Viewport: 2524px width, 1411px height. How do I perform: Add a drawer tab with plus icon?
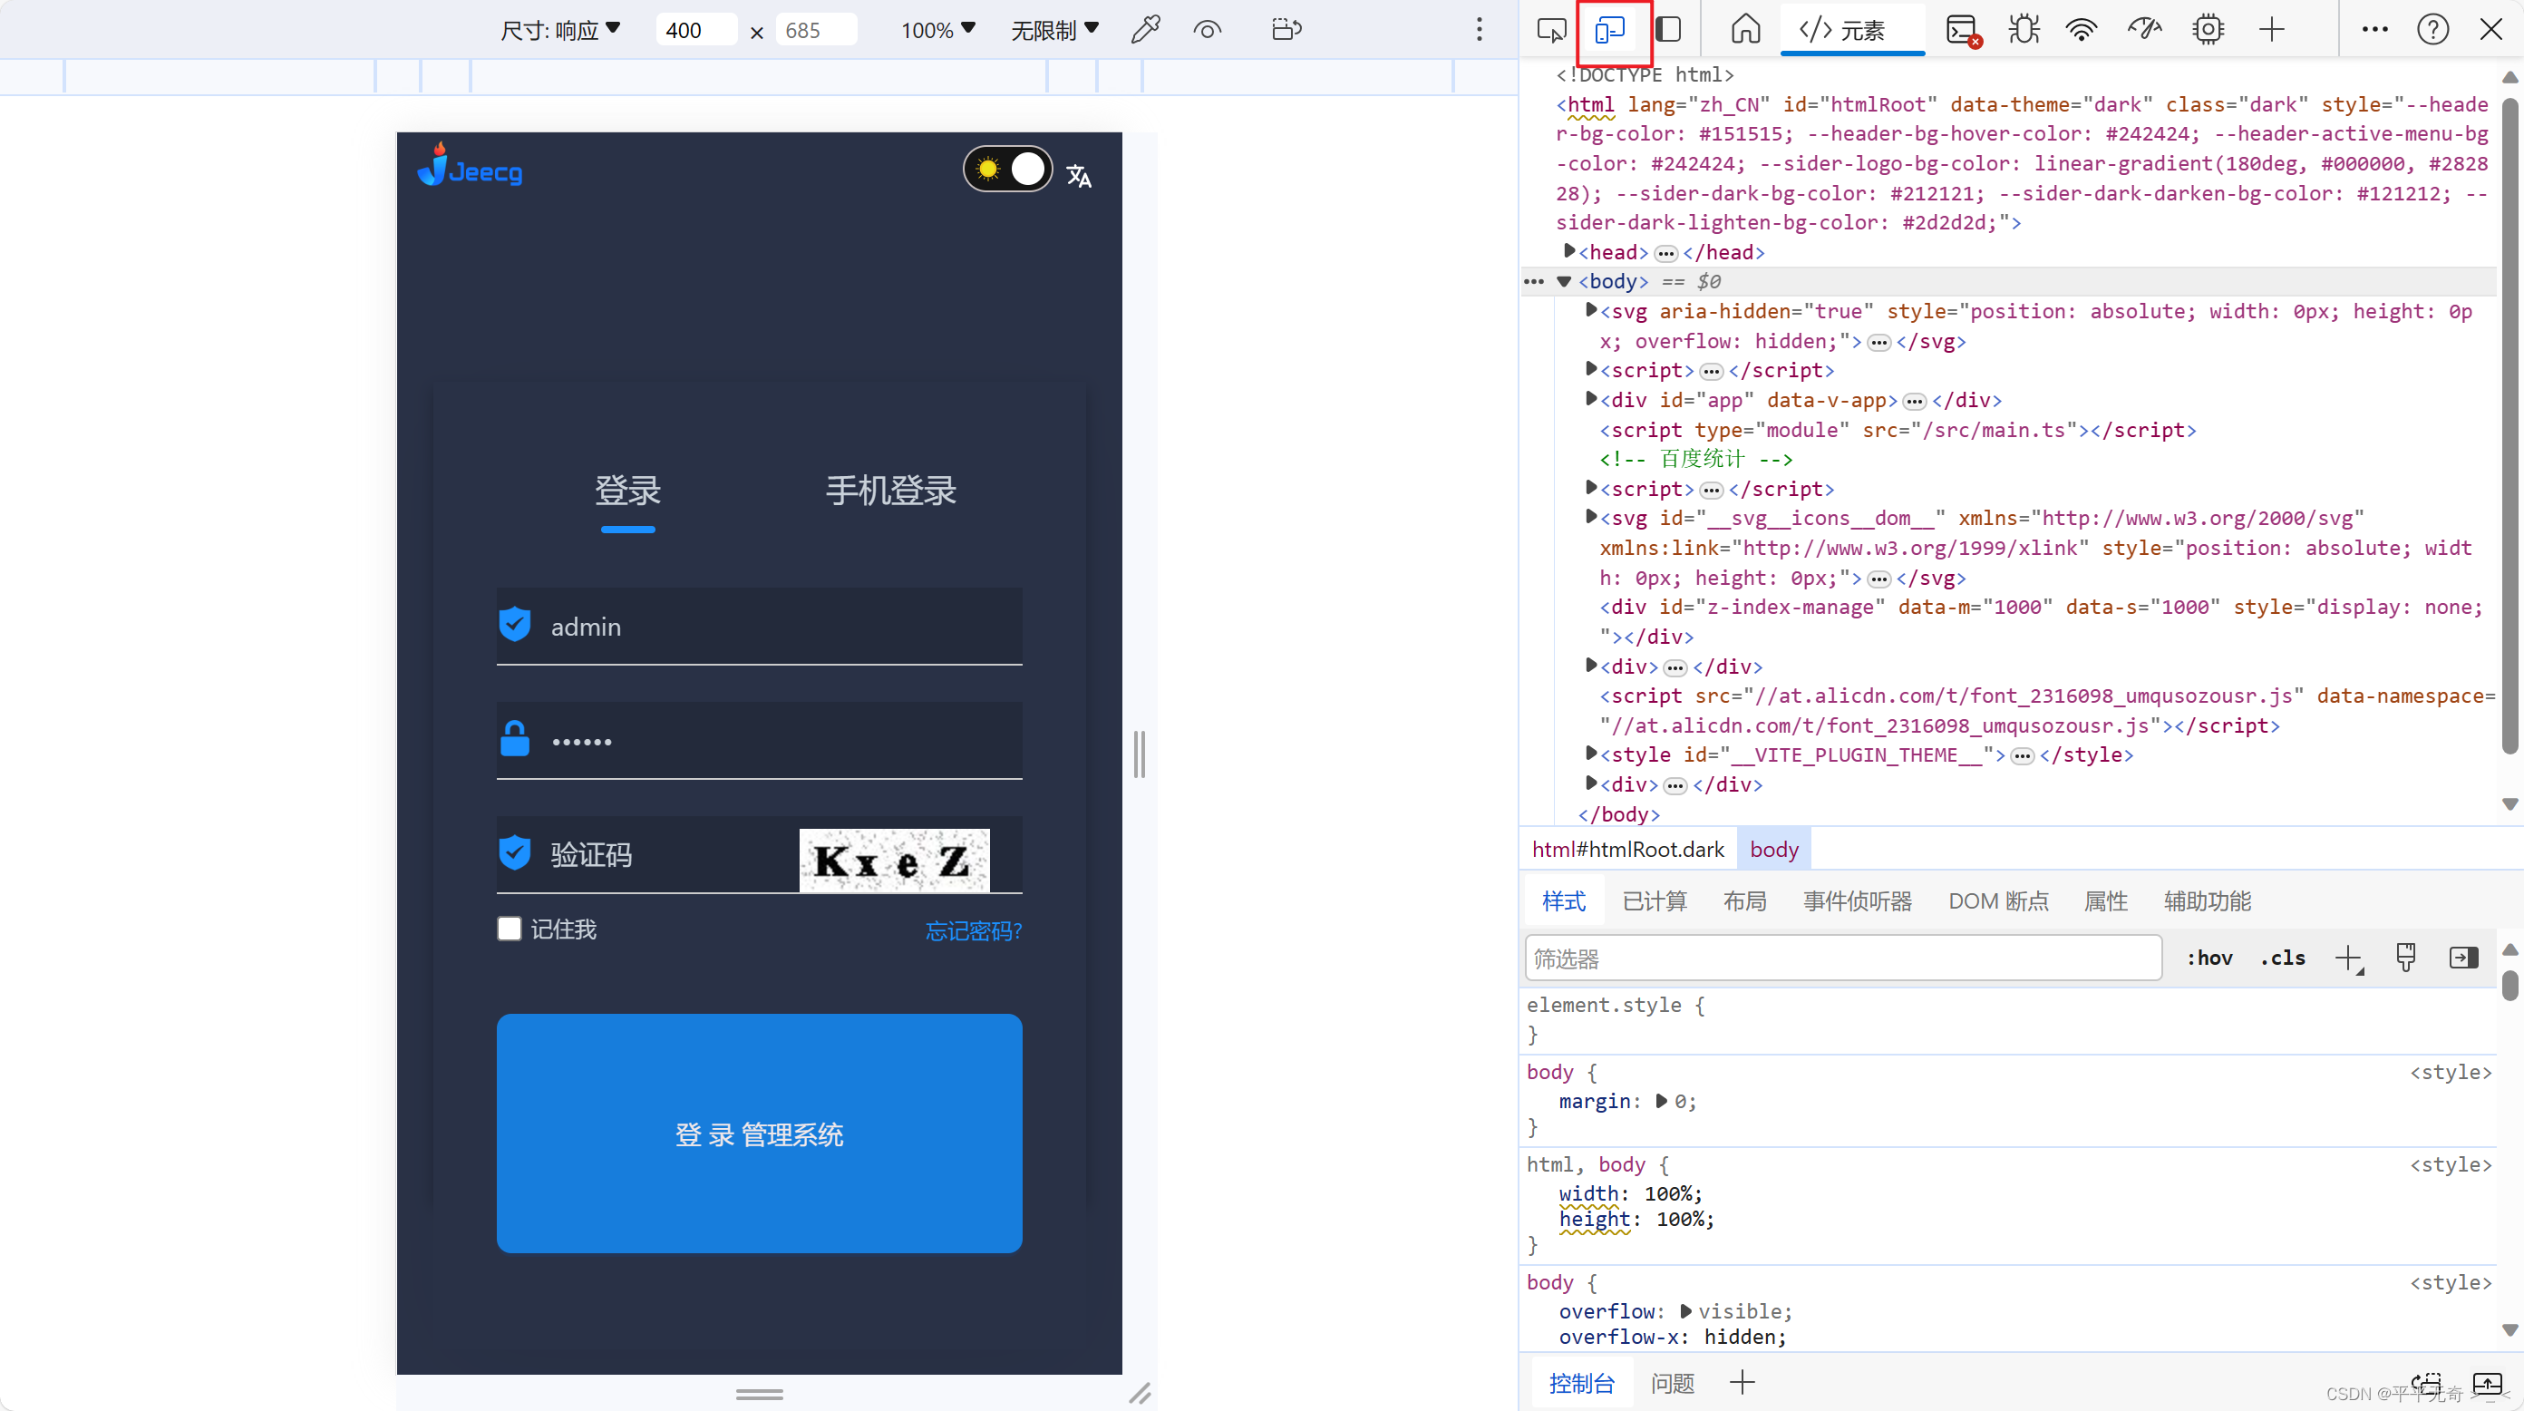coord(1743,1383)
